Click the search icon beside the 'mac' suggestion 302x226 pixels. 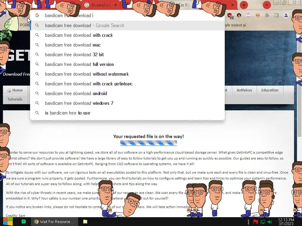click(x=37, y=45)
